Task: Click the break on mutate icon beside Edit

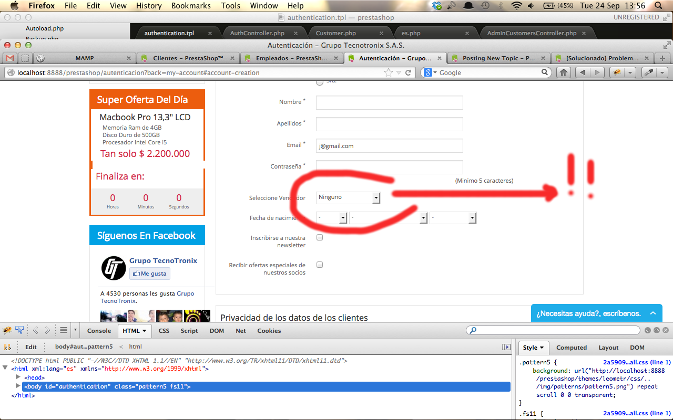Action: tap(8, 347)
